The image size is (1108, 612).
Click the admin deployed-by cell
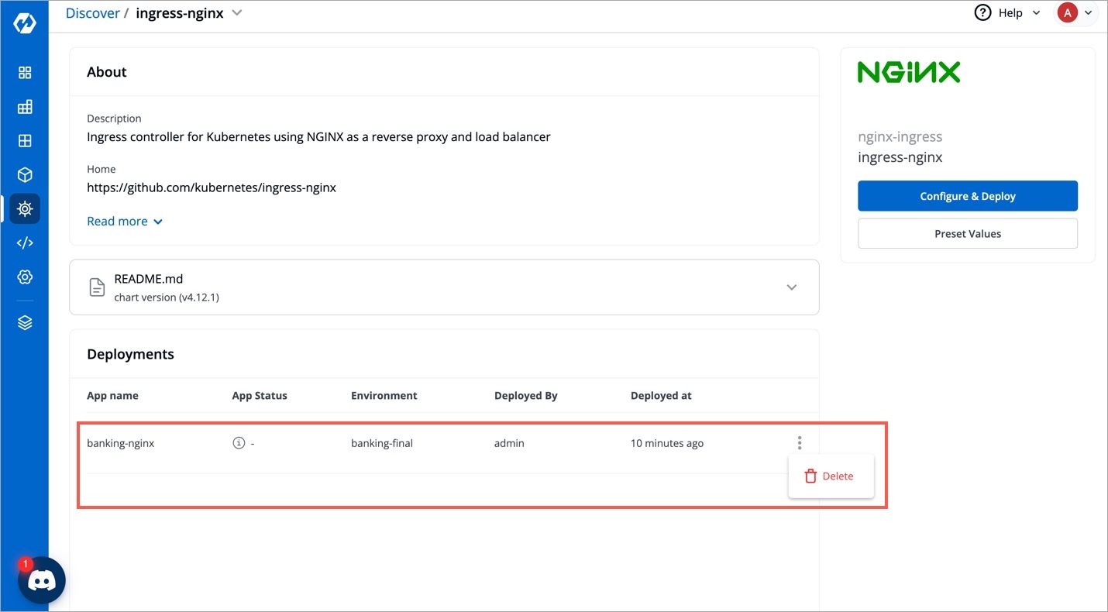[x=509, y=444]
